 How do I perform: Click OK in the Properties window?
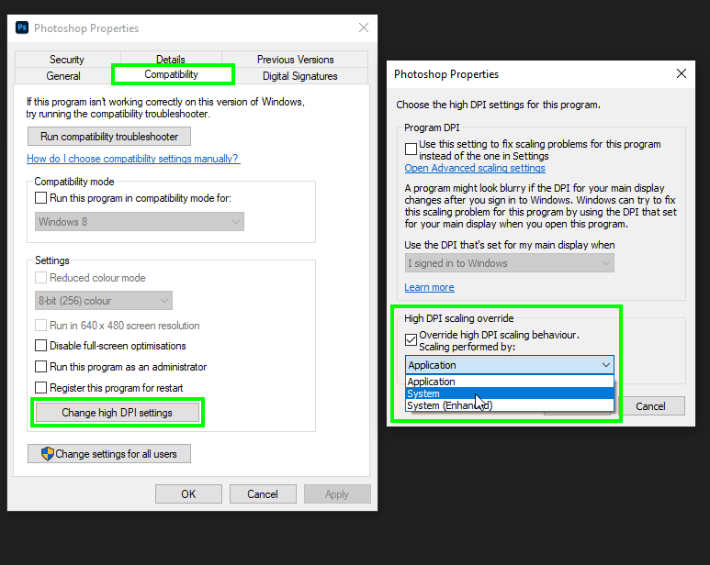point(188,494)
